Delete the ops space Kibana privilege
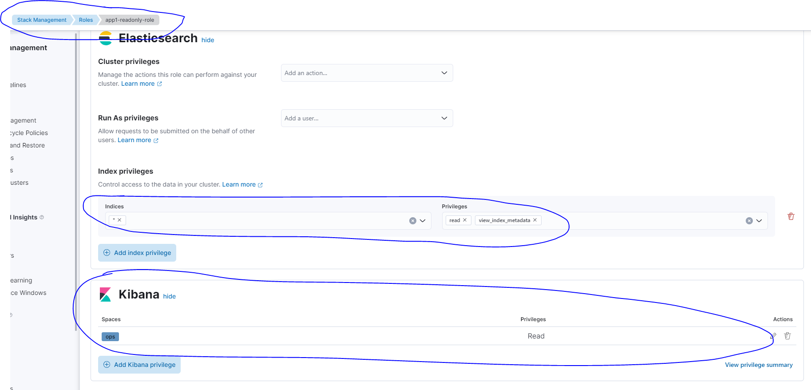Viewport: 811px width, 390px height. [787, 336]
